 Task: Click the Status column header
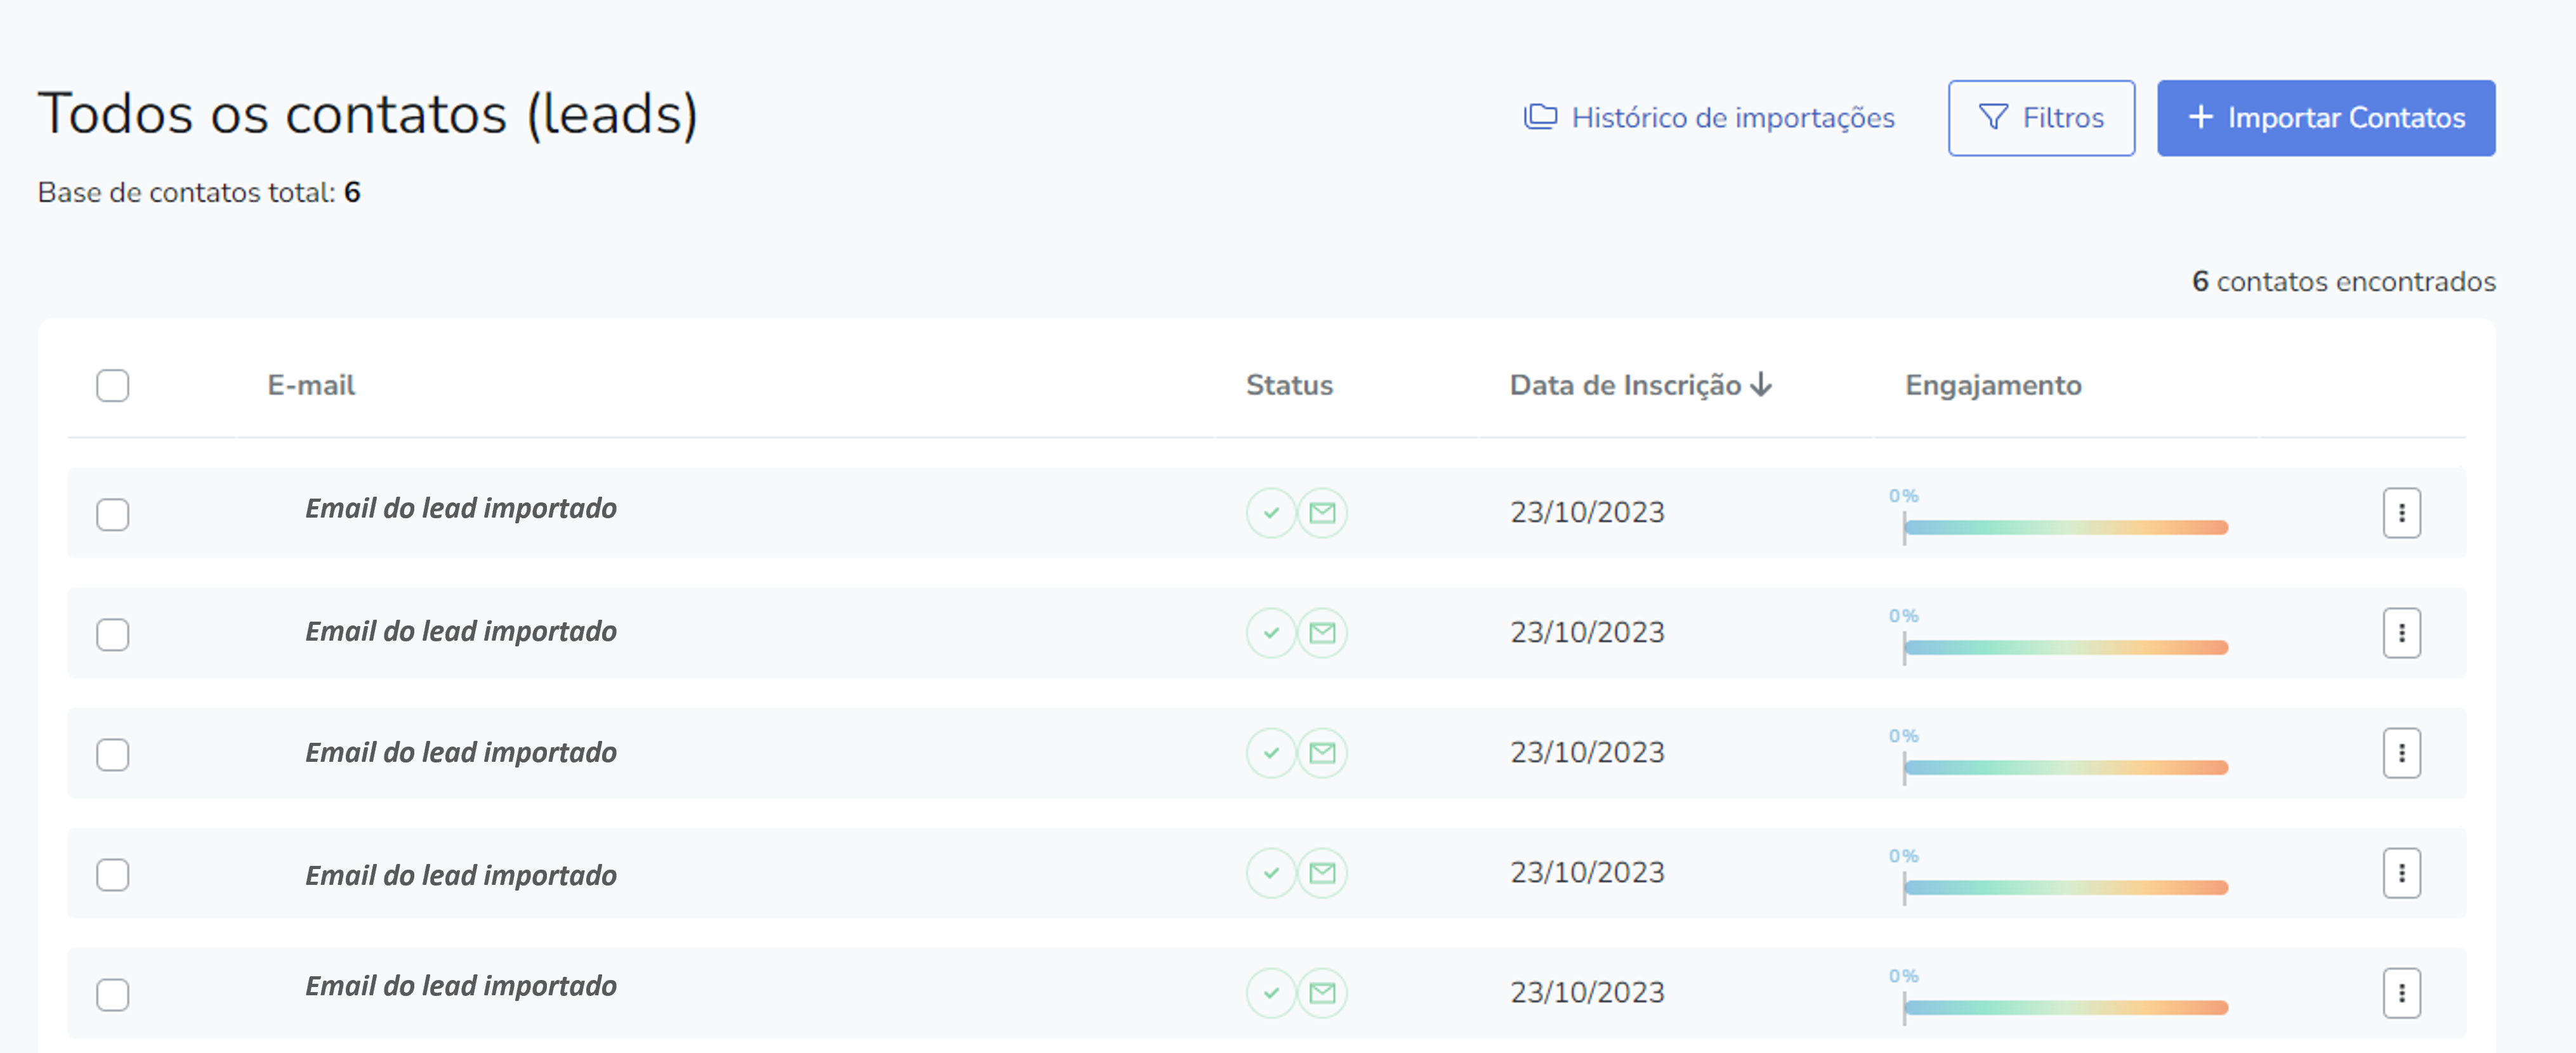pyautogui.click(x=1289, y=385)
